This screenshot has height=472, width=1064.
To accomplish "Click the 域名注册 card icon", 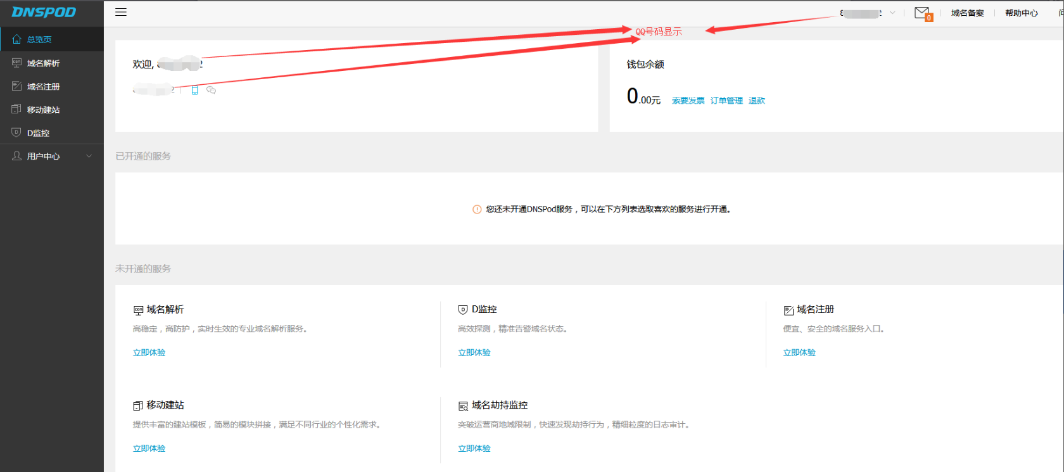I will (788, 310).
